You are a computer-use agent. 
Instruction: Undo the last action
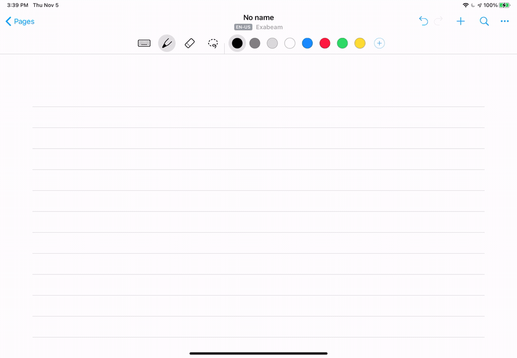[424, 21]
